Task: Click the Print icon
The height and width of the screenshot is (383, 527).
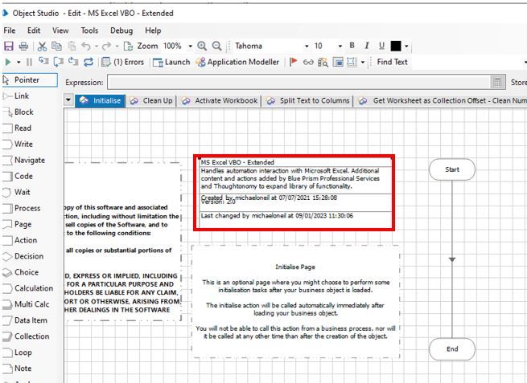Action: [23, 46]
